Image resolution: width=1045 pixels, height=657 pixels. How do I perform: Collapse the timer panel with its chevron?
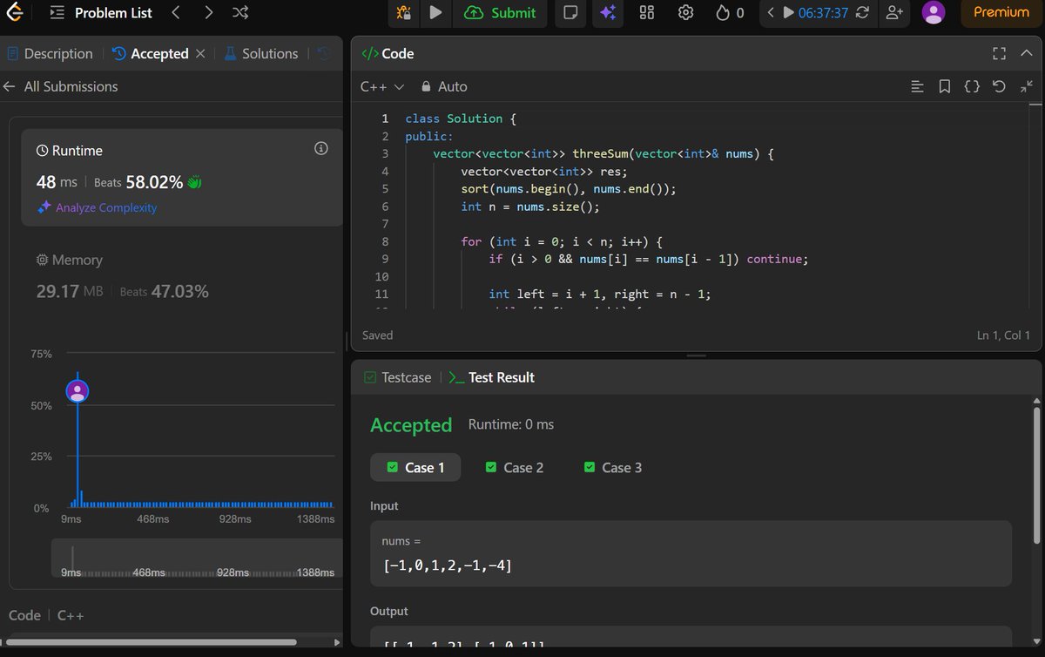pyautogui.click(x=772, y=13)
